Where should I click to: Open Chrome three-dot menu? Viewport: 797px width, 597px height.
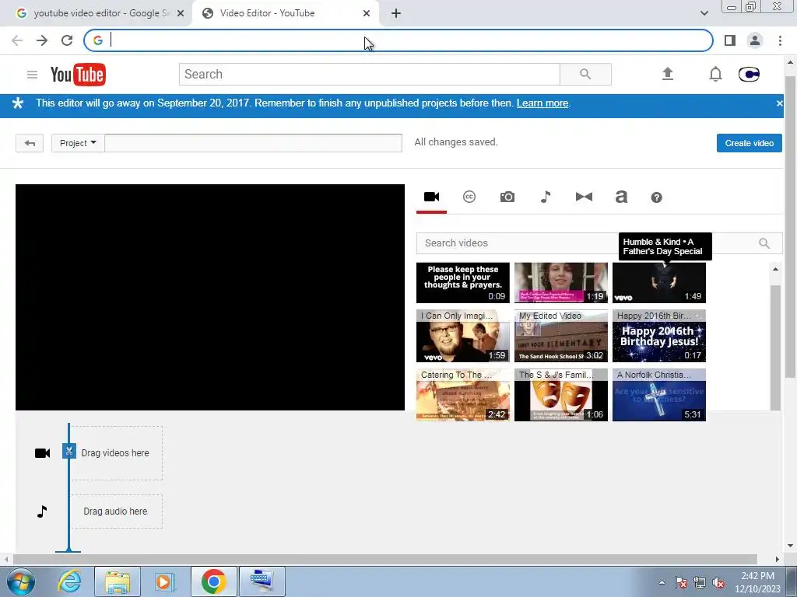tap(780, 40)
